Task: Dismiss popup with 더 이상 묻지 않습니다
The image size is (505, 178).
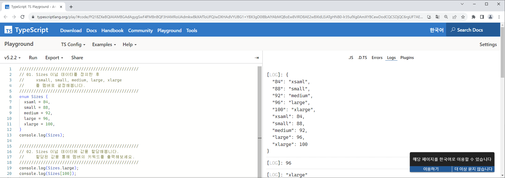Action: point(473,169)
